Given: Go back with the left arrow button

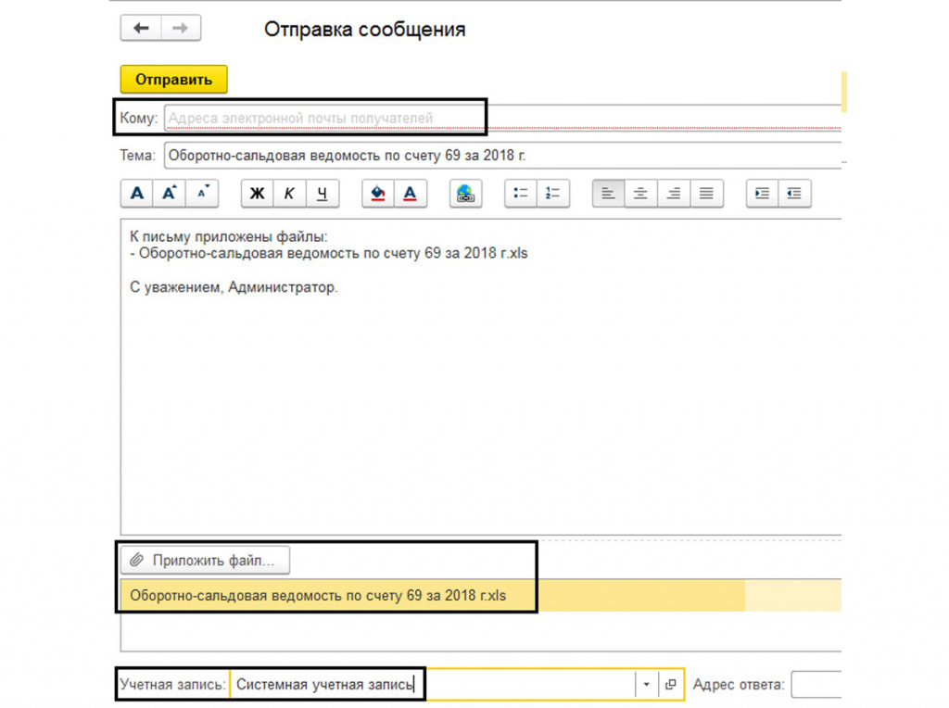Looking at the screenshot, I should [141, 29].
